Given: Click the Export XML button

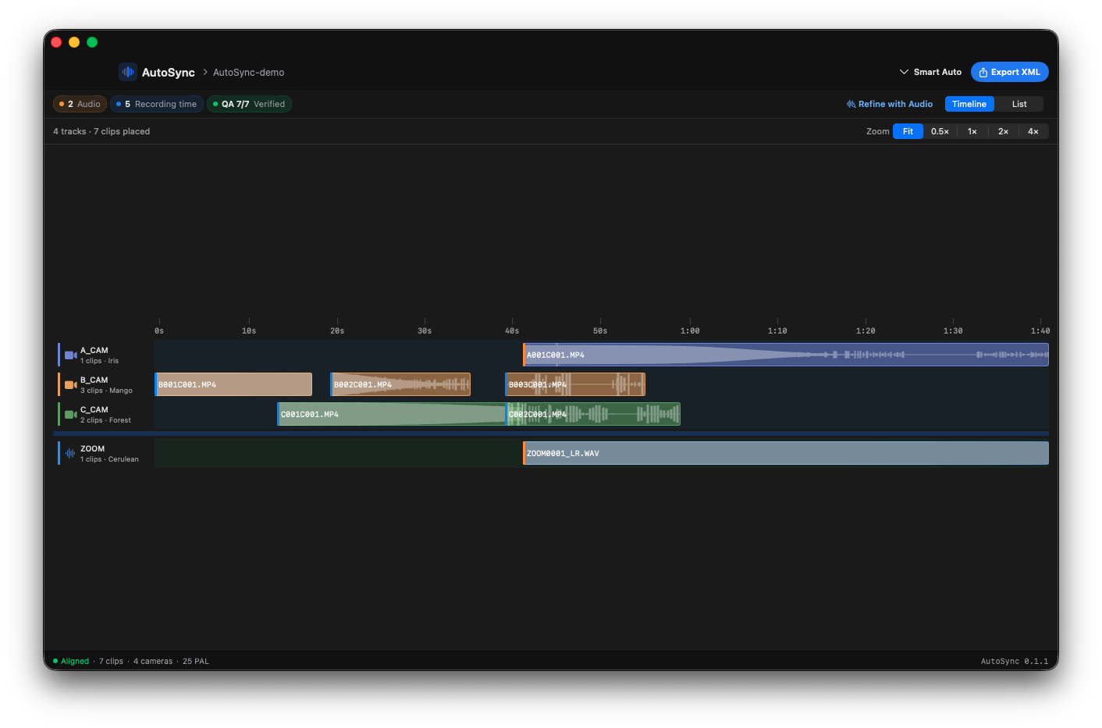Looking at the screenshot, I should 1009,72.
